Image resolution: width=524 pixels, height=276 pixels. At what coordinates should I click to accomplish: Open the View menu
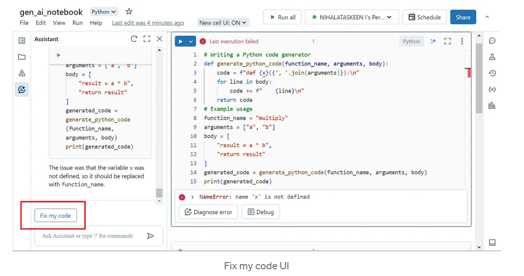tap(59, 22)
